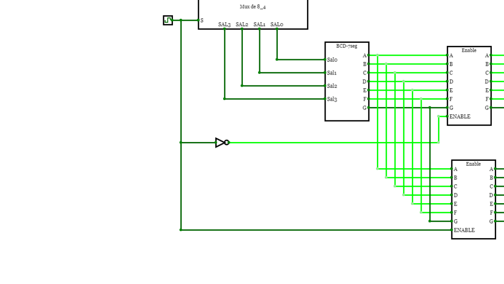Click the Sal3 input on BCD-7seg

[x=326, y=99]
